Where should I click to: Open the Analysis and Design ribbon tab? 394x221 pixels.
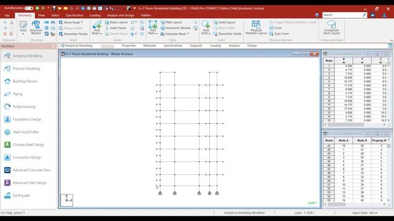click(x=121, y=15)
